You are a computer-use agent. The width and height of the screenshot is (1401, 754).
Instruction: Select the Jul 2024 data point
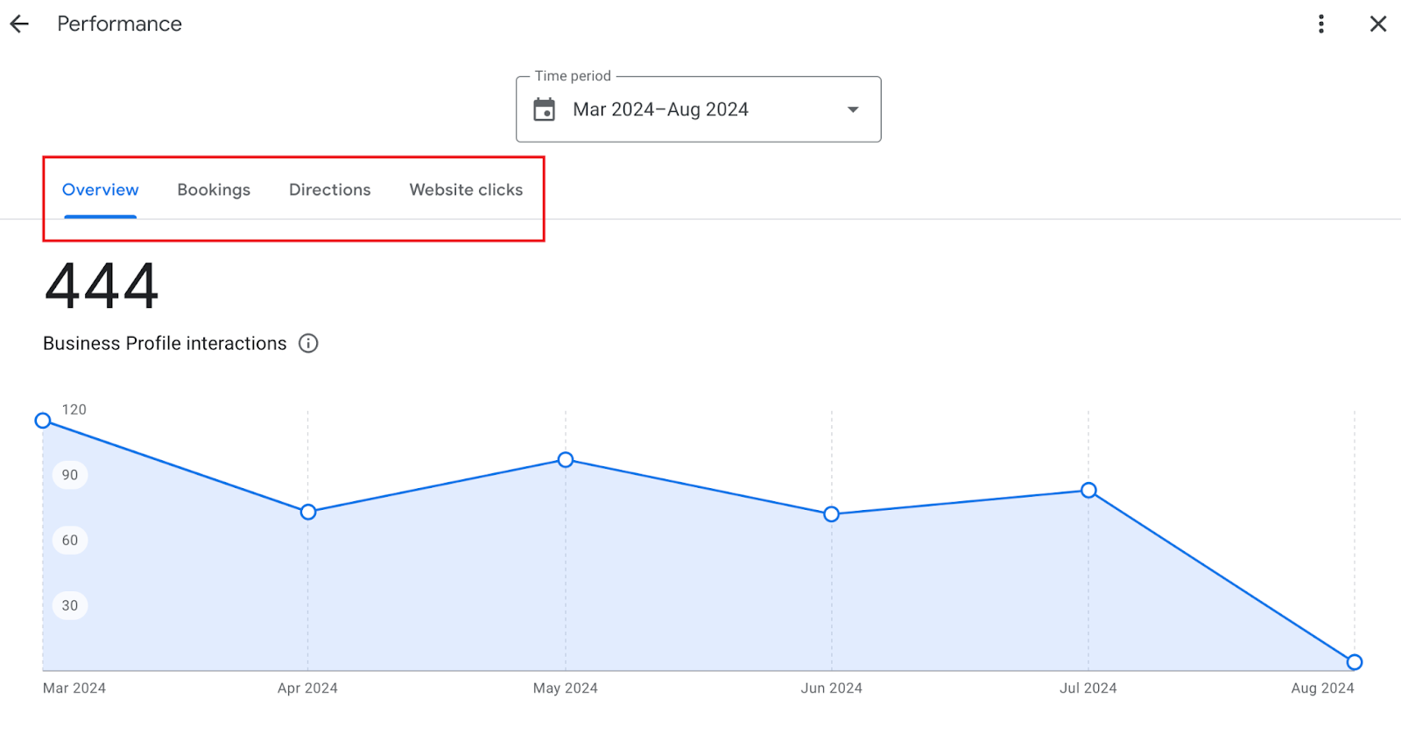[x=1088, y=491]
